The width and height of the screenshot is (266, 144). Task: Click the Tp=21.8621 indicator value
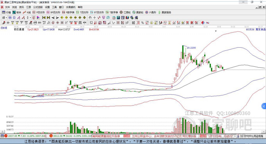(33, 29)
